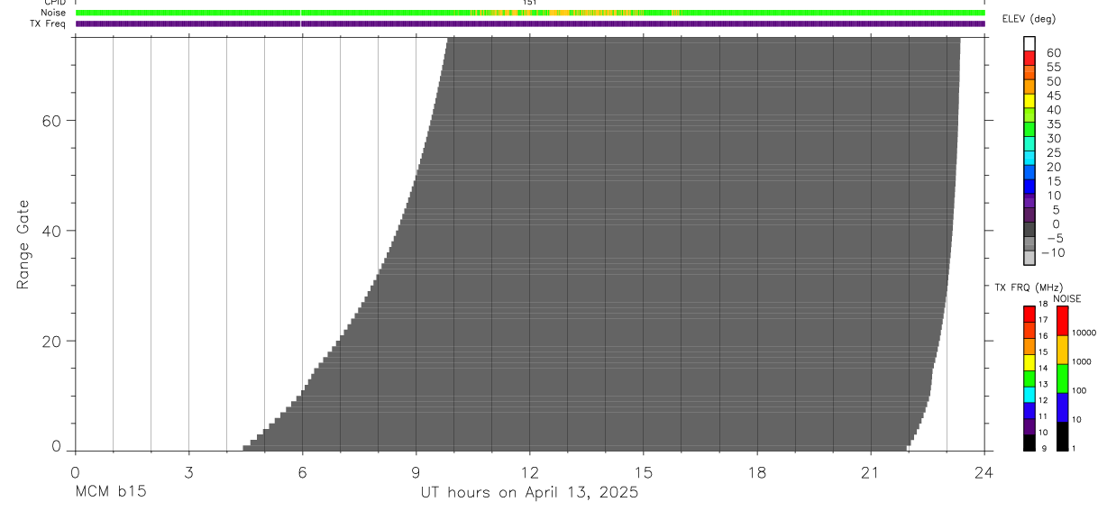Click the y-axis tick label '40'

[50, 231]
